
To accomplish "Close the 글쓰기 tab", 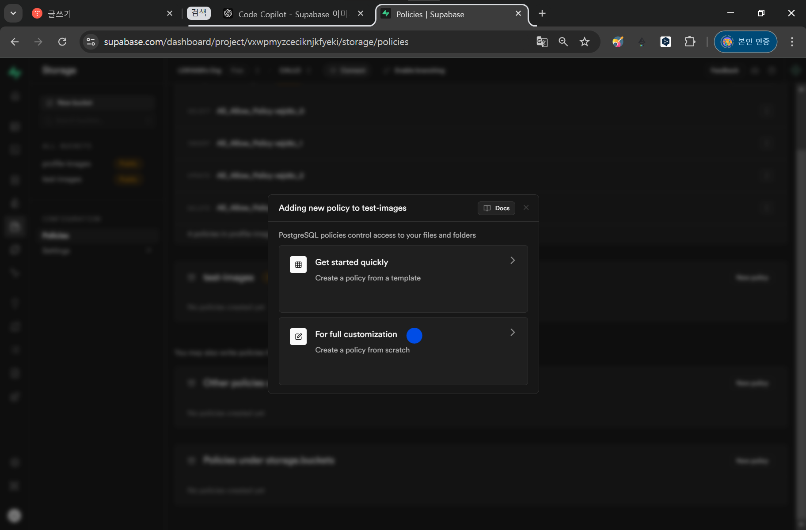I will point(170,14).
